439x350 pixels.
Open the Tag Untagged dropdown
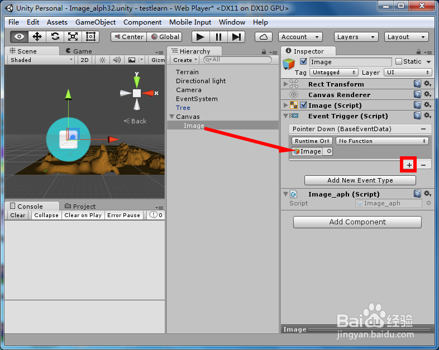pos(334,73)
